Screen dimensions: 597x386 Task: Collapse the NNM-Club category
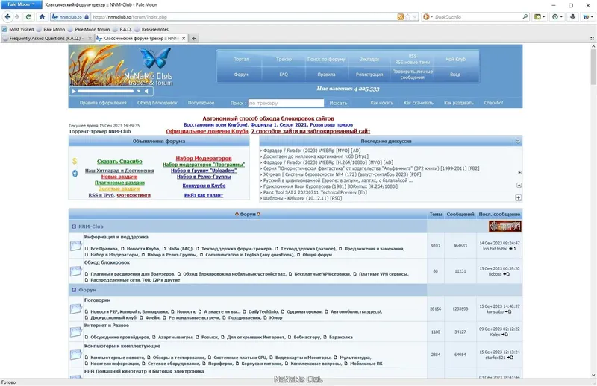point(74,227)
